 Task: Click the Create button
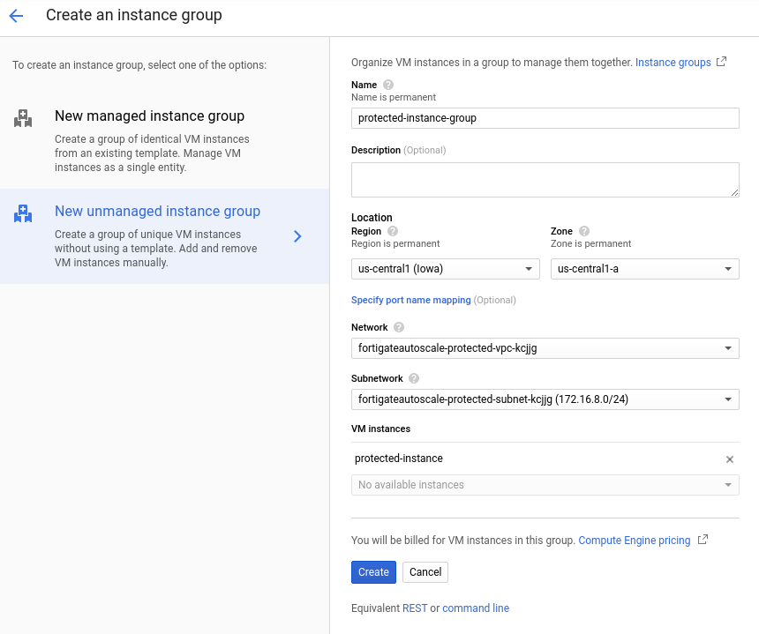[373, 571]
